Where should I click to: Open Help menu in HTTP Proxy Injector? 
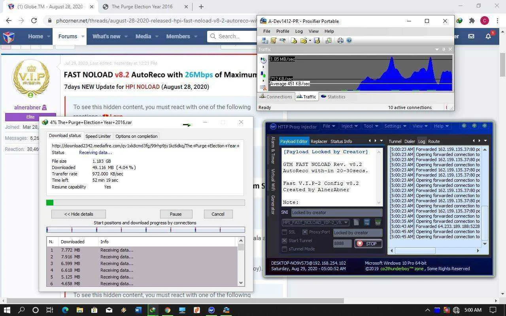[441, 126]
